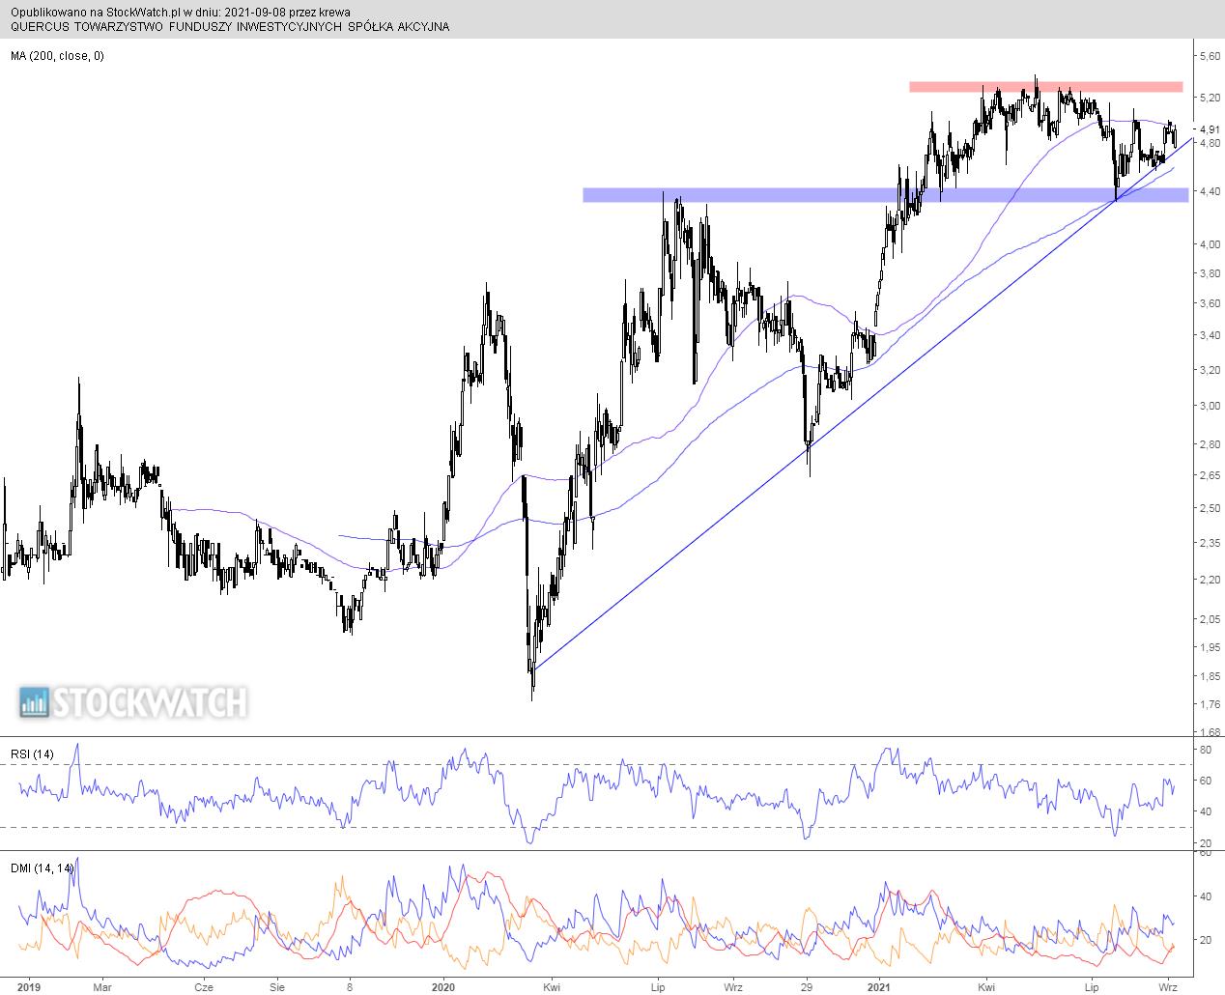Click the Sie date axis label
Viewport: 1225px width, 995px height.
[x=277, y=987]
